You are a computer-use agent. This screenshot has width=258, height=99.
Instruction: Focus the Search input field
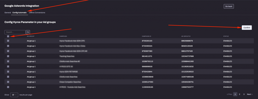(x=15, y=32)
